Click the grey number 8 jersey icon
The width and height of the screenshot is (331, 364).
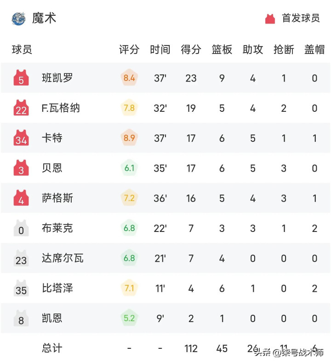coord(21,318)
